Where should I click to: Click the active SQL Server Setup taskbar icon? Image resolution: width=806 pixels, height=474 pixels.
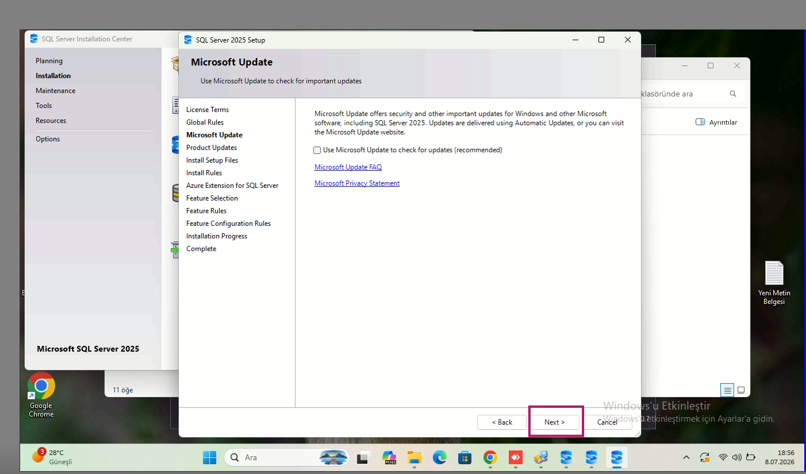pos(617,458)
